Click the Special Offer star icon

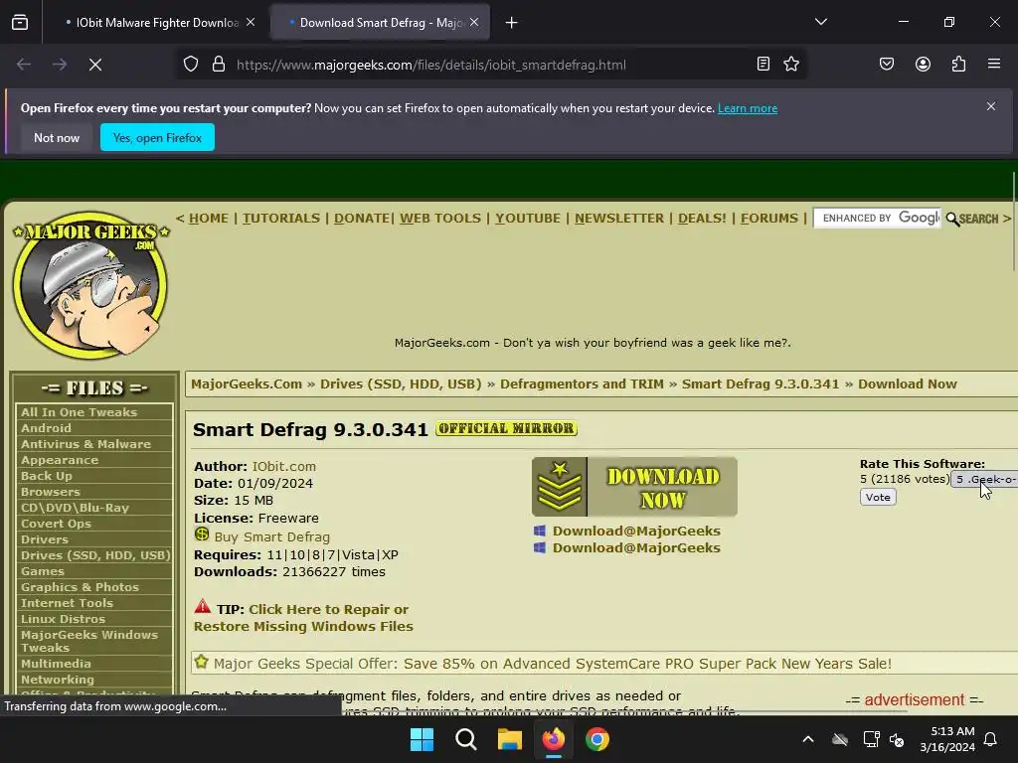[x=201, y=662]
